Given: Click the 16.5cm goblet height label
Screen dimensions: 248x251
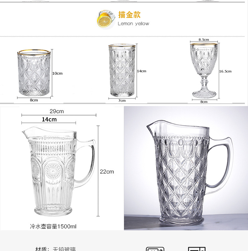Looking at the screenshot, I should click(225, 71).
